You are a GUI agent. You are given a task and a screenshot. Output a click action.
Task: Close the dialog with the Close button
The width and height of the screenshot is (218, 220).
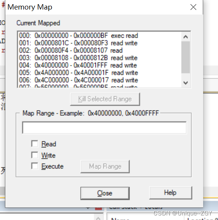105,193
